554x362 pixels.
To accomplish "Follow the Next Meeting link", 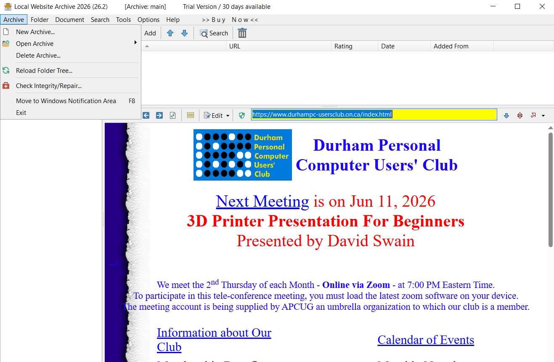I will (262, 202).
